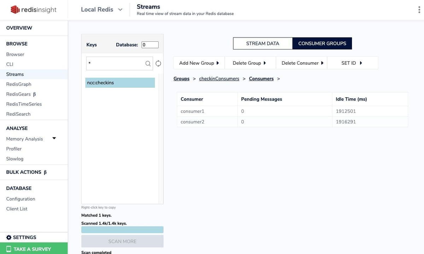Expand the SET ID dropdown
The image size is (424, 254).
click(352, 63)
